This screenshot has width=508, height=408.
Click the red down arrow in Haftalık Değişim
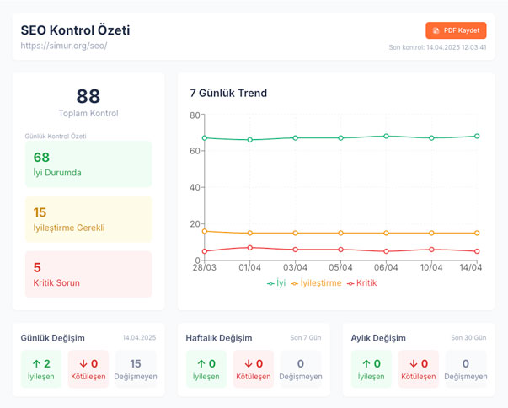247,363
